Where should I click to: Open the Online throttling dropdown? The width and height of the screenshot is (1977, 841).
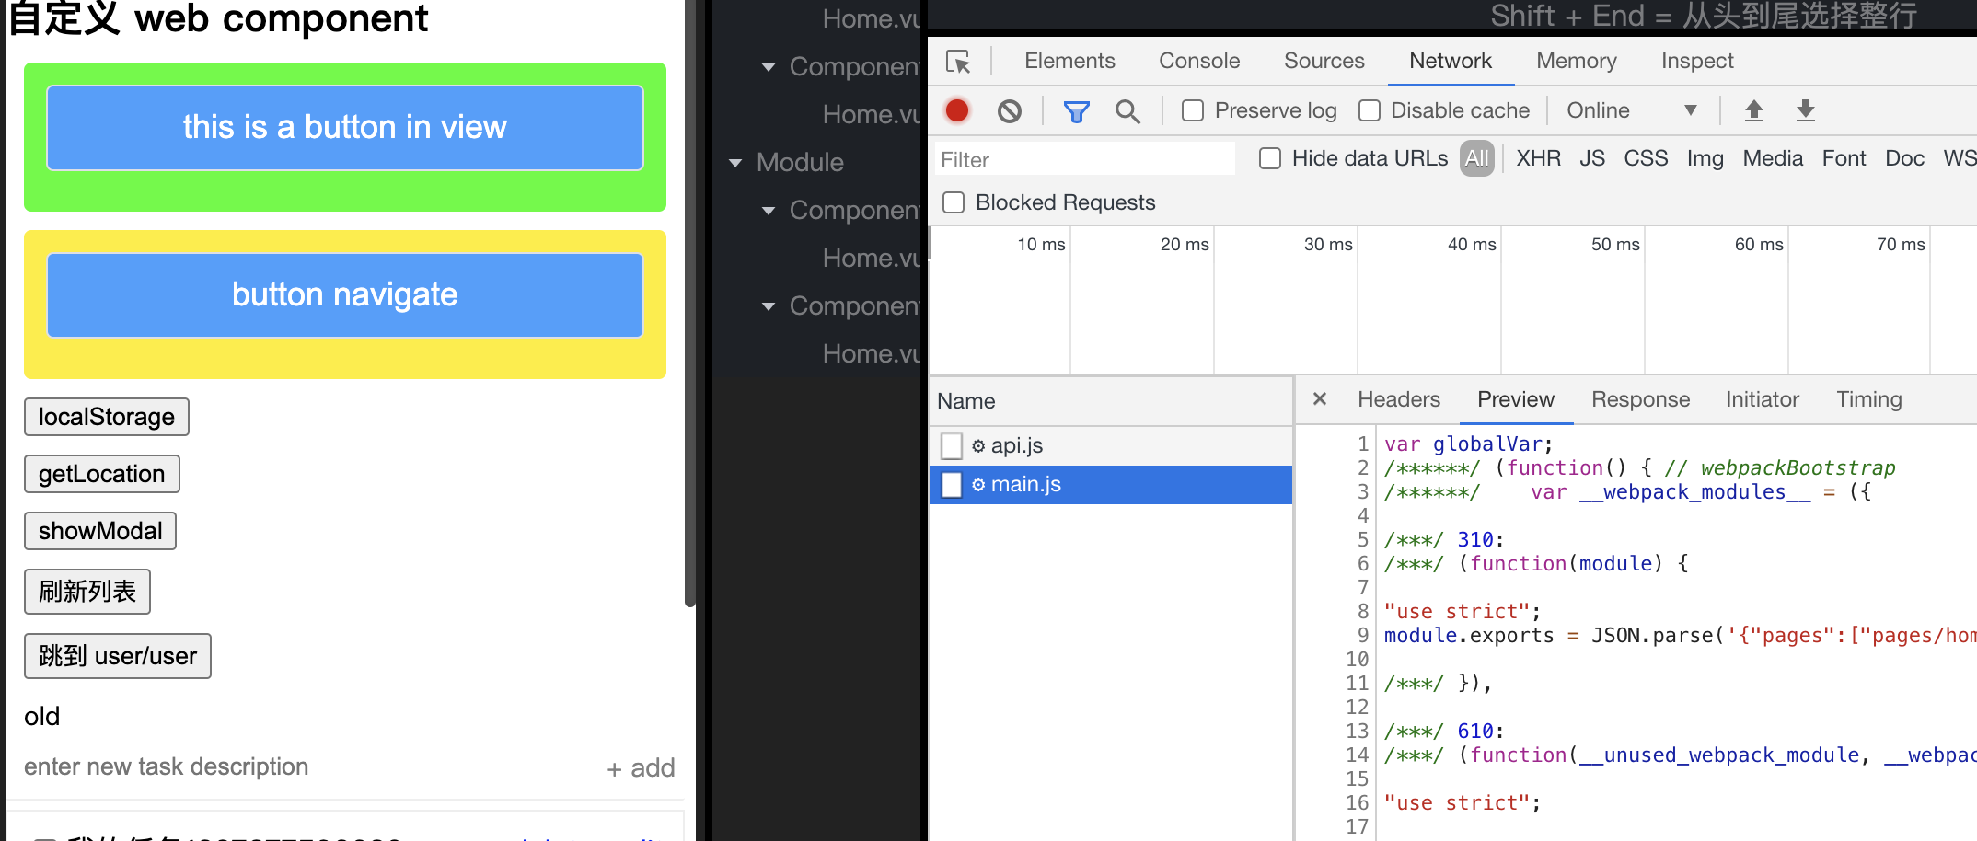[x=1631, y=110]
